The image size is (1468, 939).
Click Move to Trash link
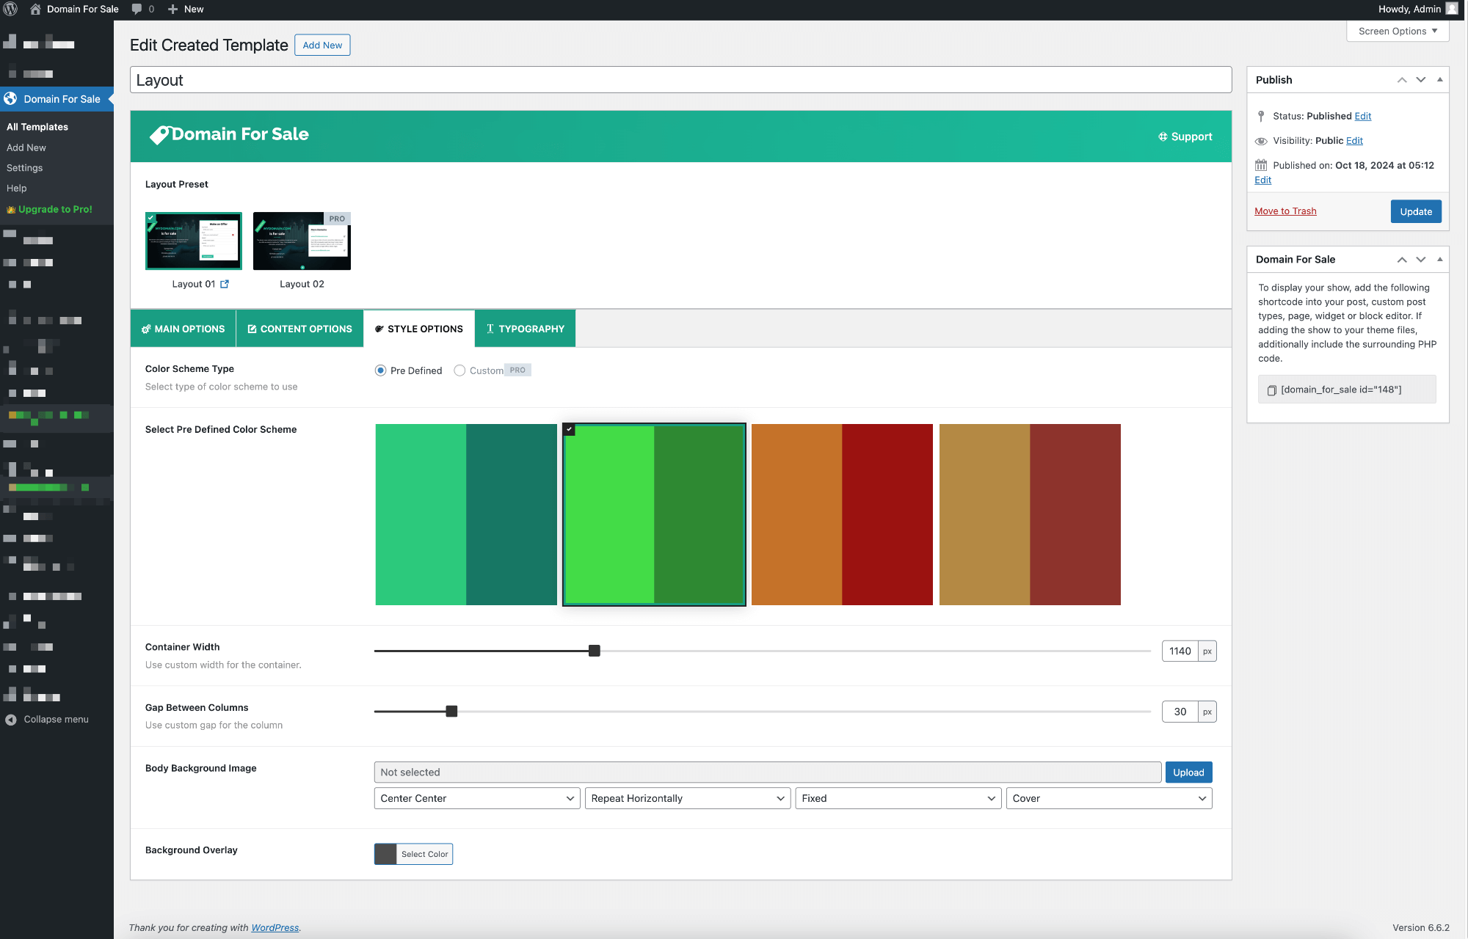pyautogui.click(x=1285, y=211)
